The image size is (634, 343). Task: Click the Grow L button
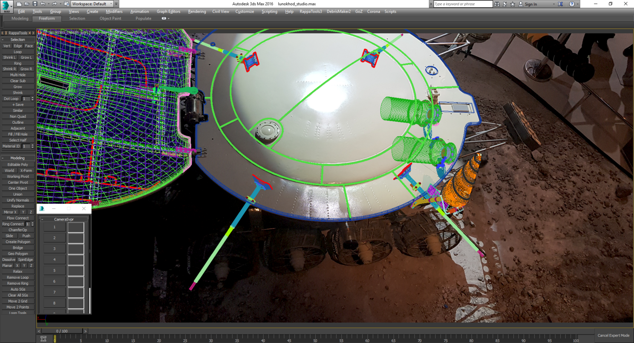(x=26, y=57)
